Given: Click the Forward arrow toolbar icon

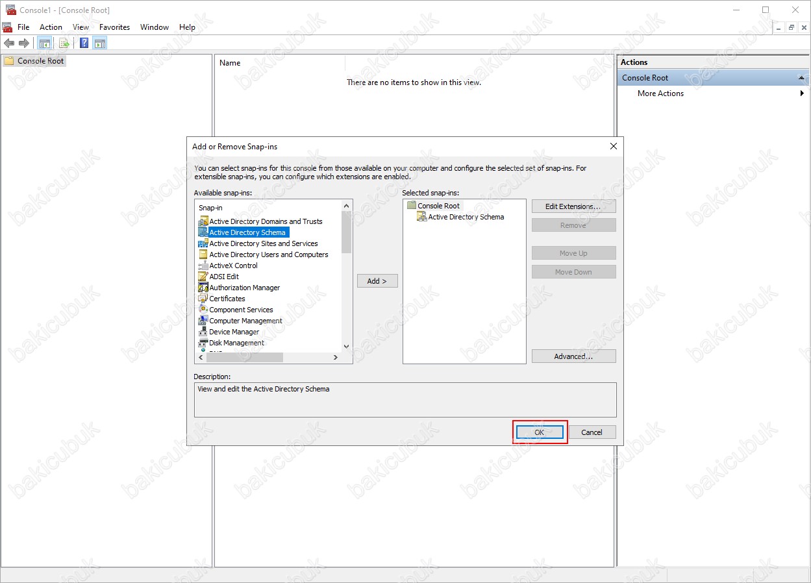Looking at the screenshot, I should click(24, 43).
